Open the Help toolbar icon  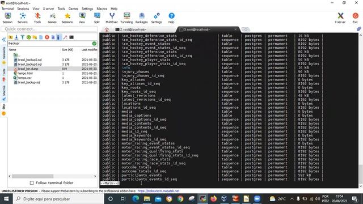[x=171, y=18]
